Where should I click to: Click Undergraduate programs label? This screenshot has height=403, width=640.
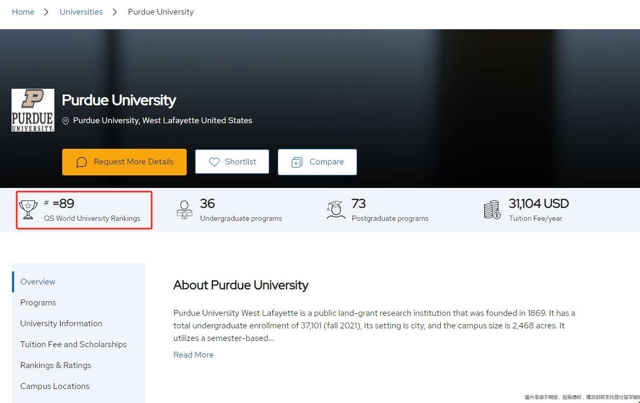click(241, 218)
